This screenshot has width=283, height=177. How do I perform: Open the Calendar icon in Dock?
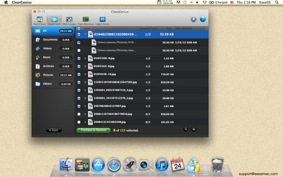(x=178, y=165)
